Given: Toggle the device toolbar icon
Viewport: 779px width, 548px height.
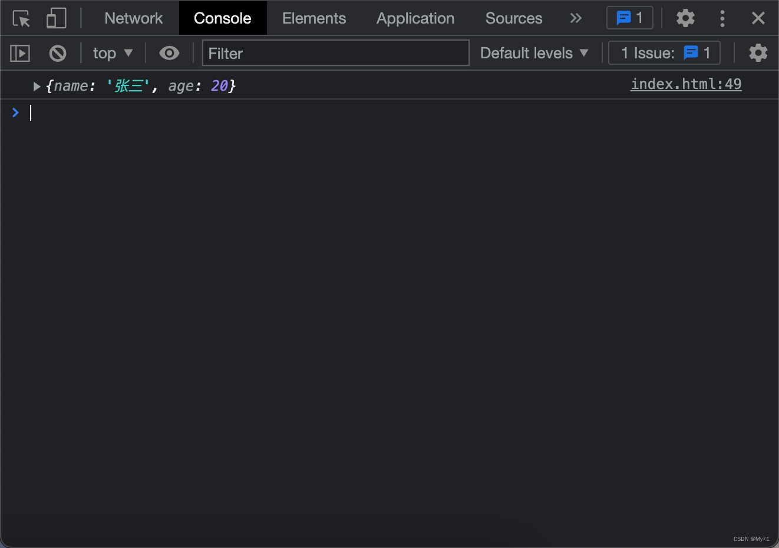Looking at the screenshot, I should click(56, 19).
